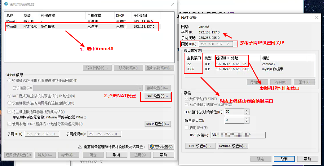Click the IPv6 前缀 input field

238,135
